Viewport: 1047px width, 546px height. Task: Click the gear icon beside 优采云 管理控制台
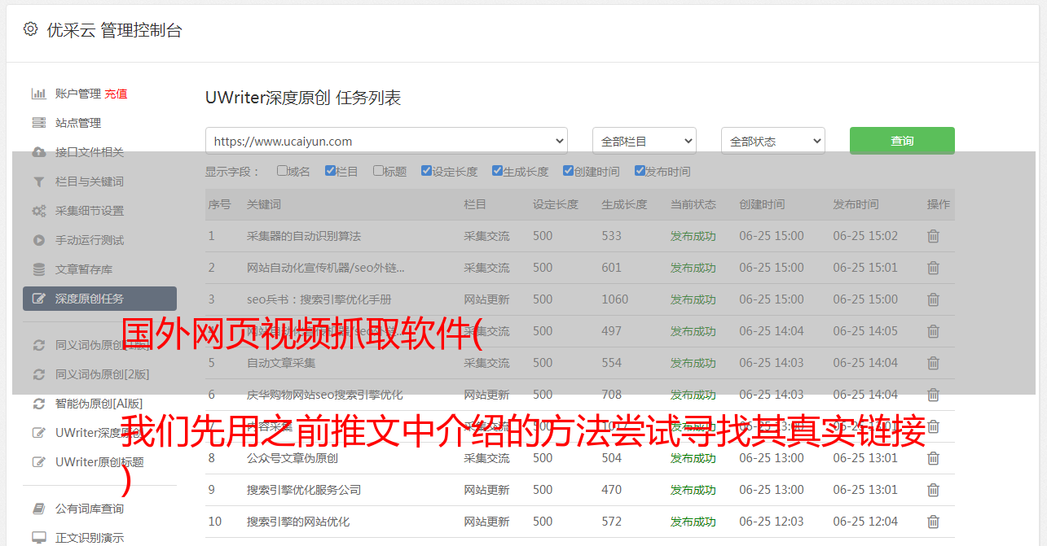tap(30, 29)
